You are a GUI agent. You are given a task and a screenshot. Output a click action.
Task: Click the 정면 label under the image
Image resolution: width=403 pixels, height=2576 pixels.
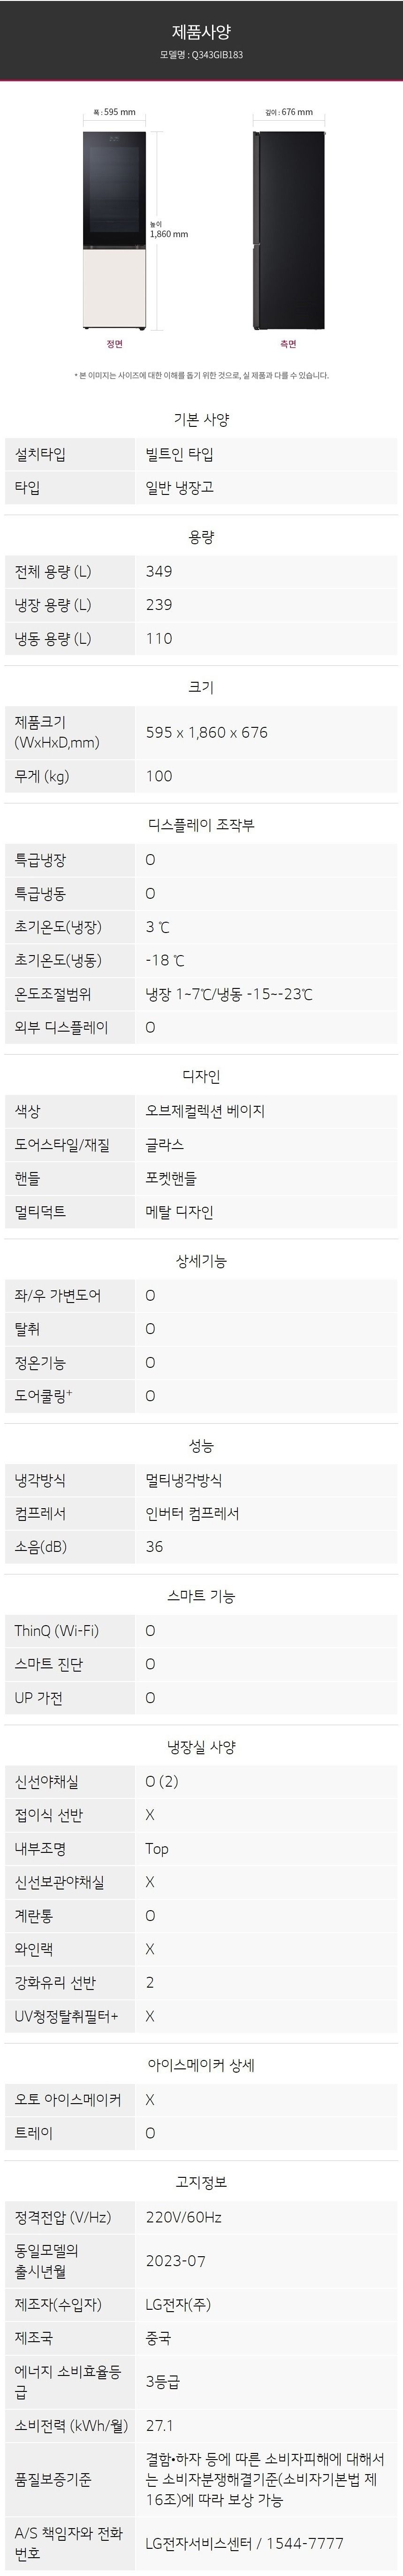(114, 344)
